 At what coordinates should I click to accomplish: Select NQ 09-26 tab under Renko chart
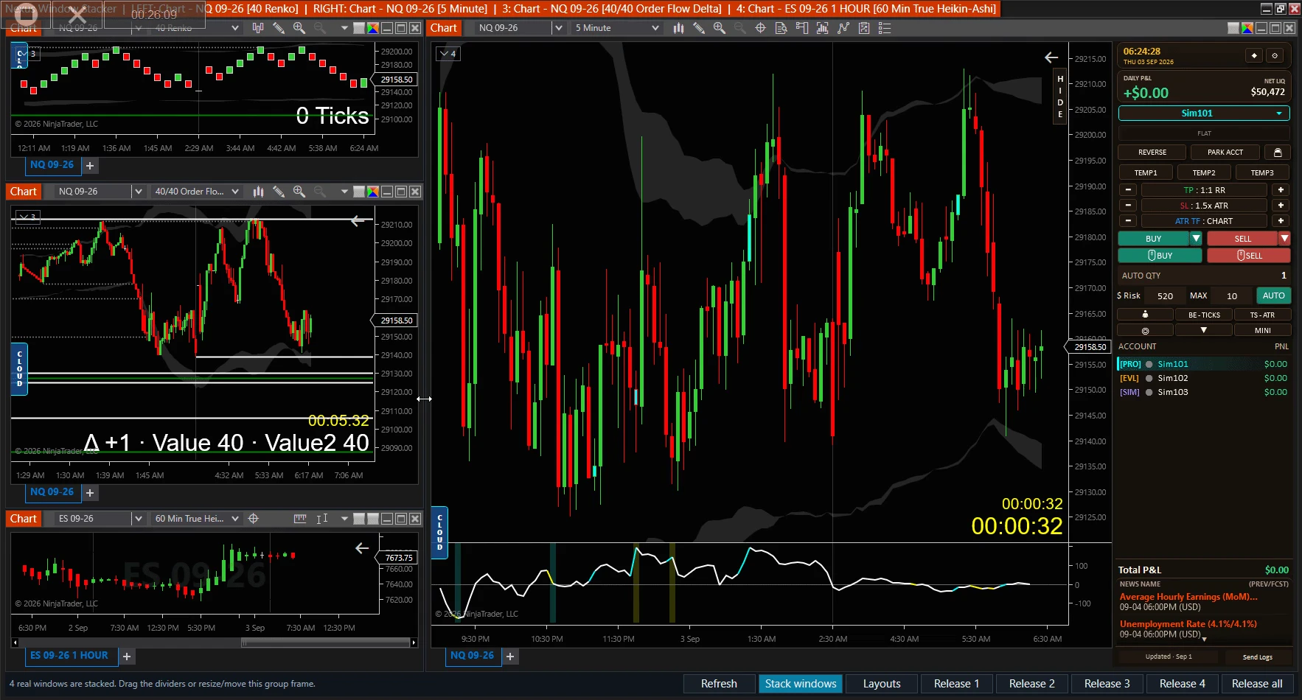click(x=52, y=164)
